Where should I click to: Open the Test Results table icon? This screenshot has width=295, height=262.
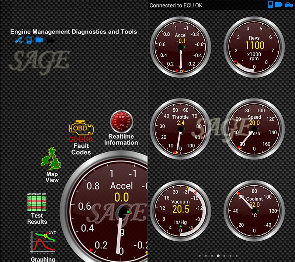tap(37, 202)
